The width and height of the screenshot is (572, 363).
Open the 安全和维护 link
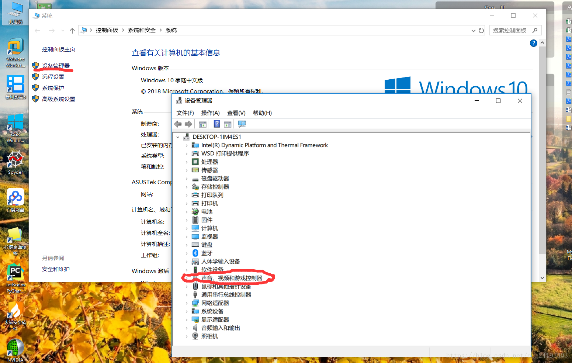(x=56, y=269)
